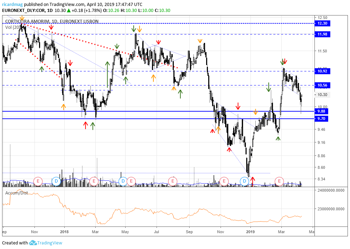
Task: Click the earnings E marker right after May 2018
Action: point(131,181)
